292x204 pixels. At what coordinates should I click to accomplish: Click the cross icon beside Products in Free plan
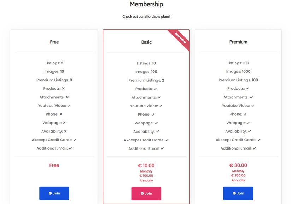coord(64,89)
